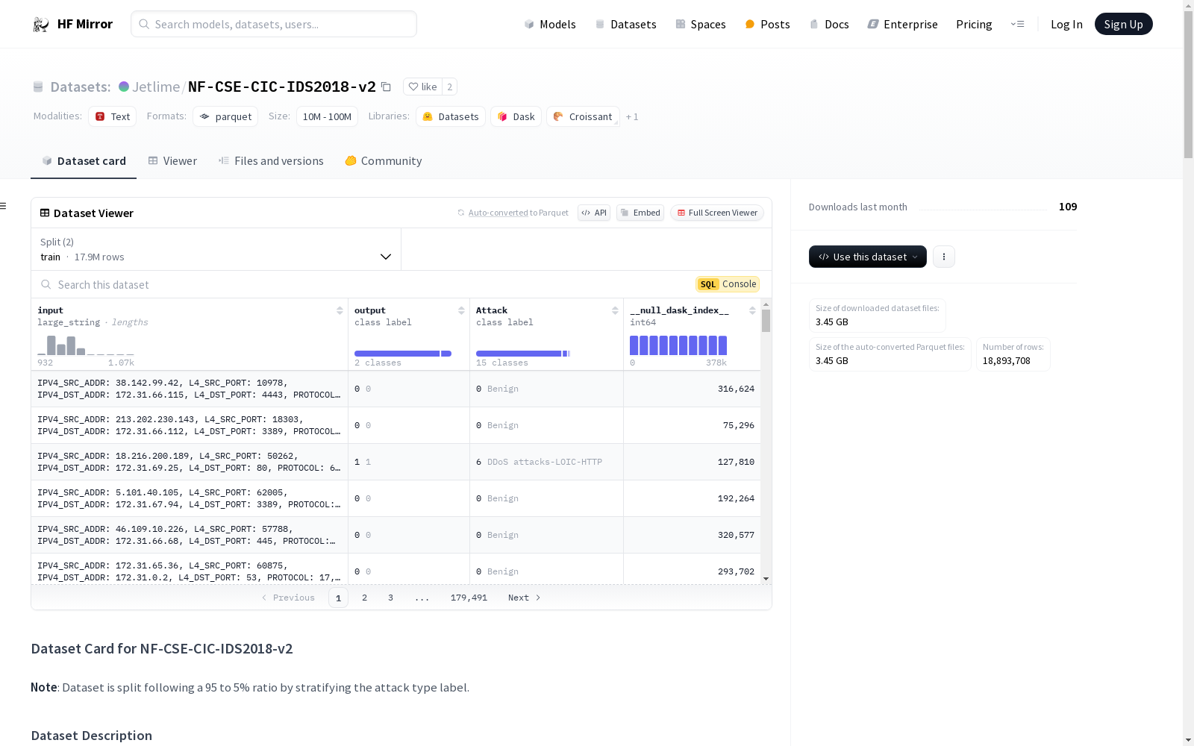
Task: Open the more options three-dot menu
Action: click(x=943, y=257)
